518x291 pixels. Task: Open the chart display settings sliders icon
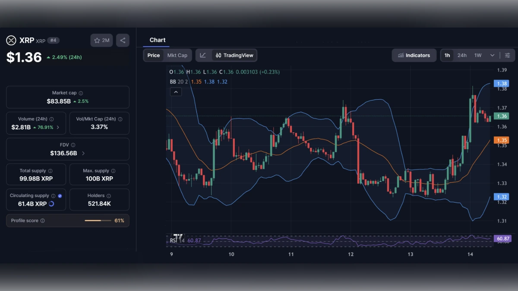[508, 55]
